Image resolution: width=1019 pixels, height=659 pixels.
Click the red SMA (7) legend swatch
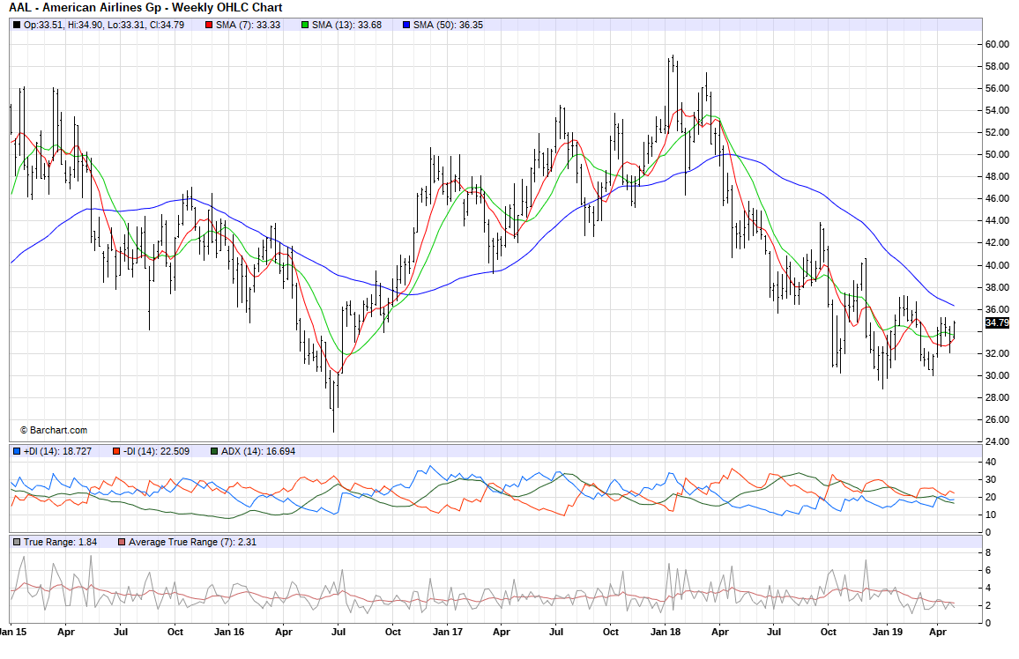(209, 26)
